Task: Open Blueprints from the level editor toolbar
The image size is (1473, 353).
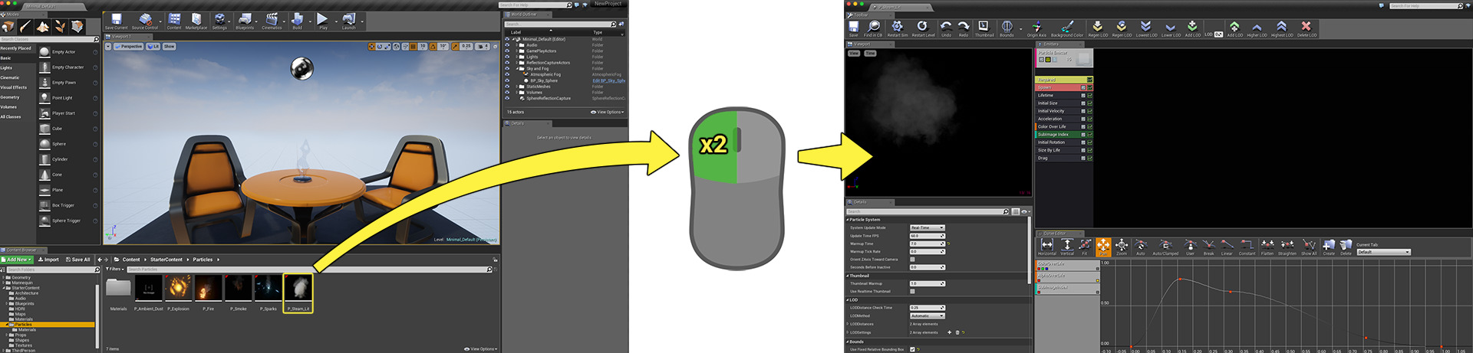Action: pos(245,21)
